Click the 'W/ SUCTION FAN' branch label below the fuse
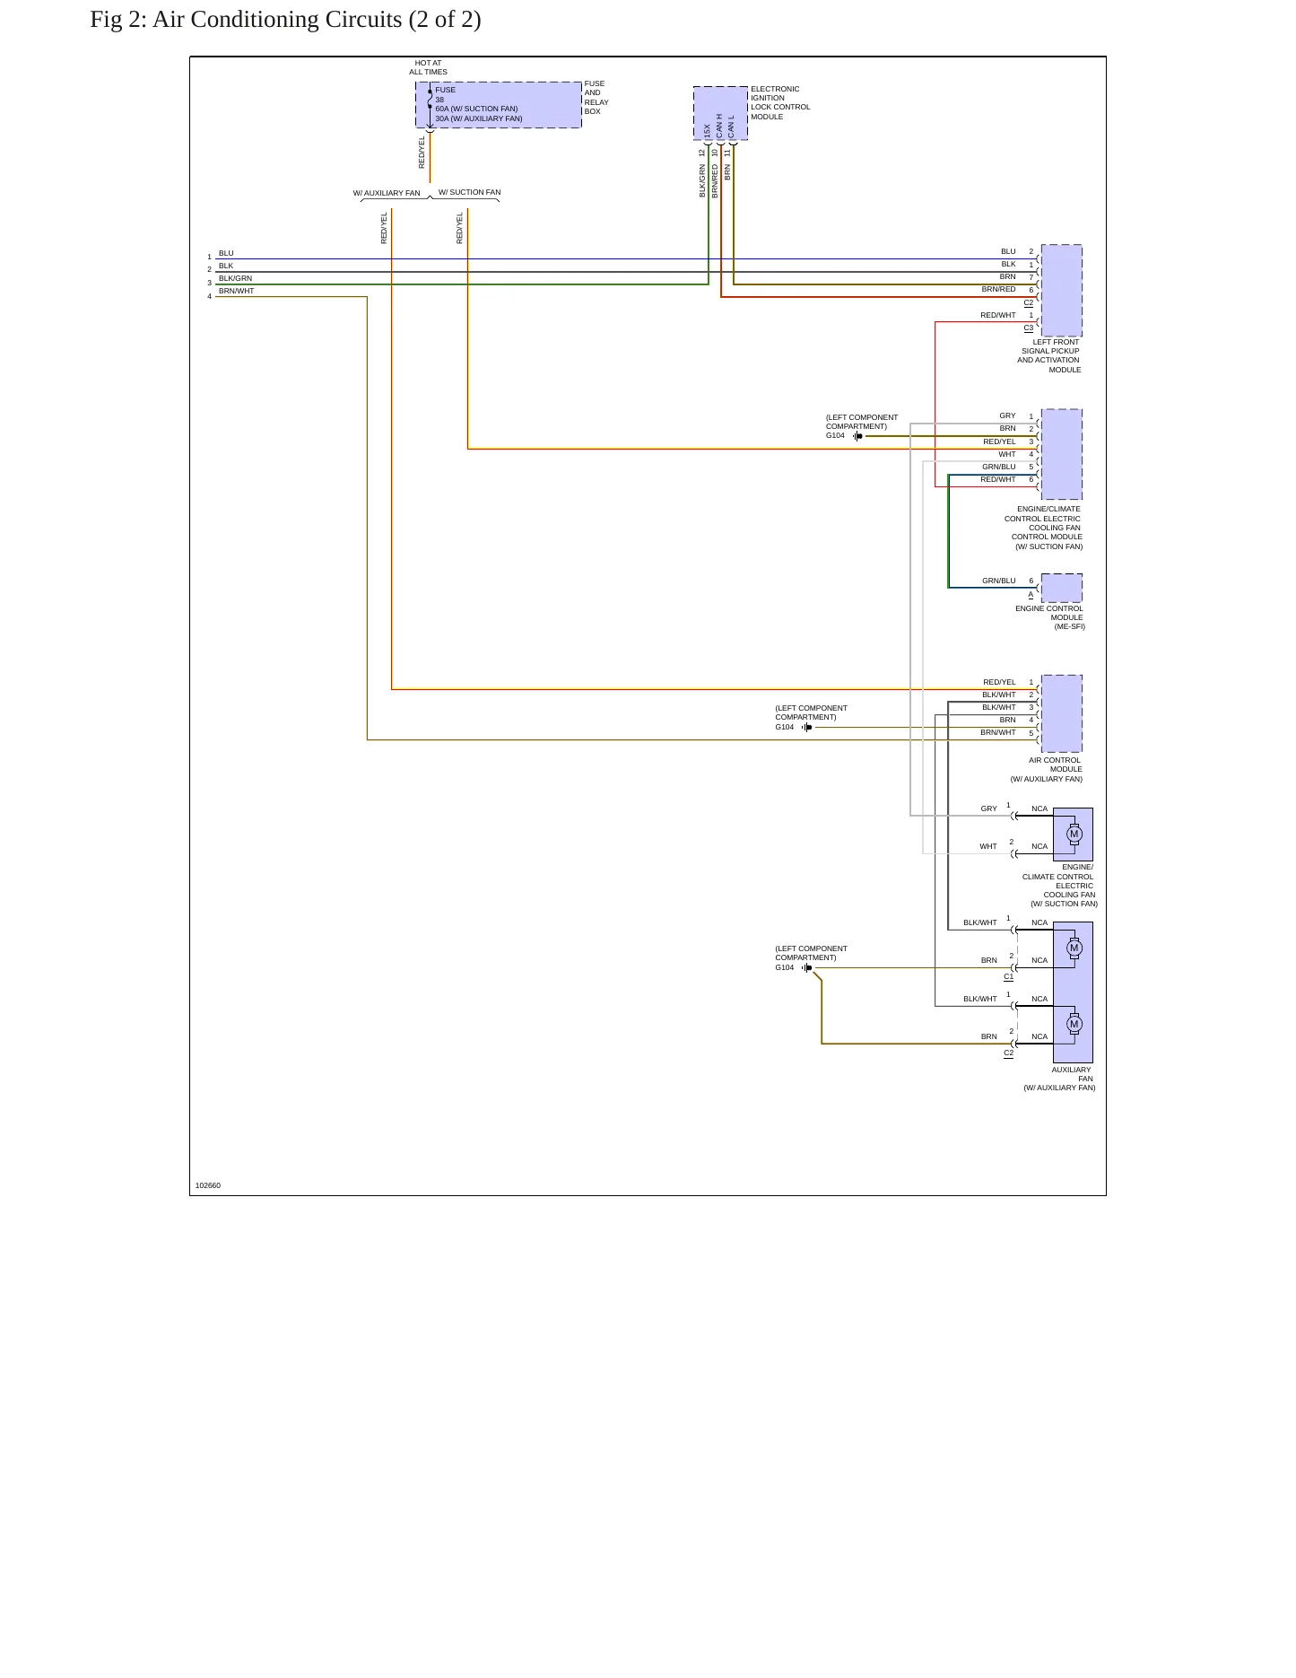Screen dimensions: 1296x1678 (469, 192)
